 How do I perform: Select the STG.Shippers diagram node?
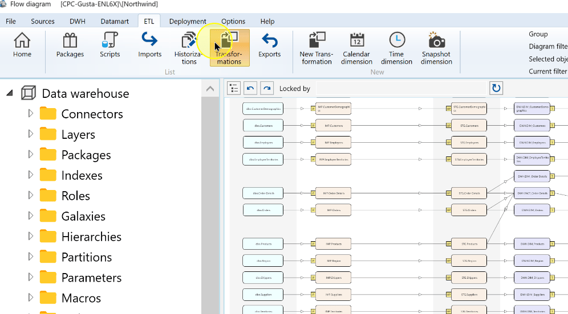click(469, 278)
